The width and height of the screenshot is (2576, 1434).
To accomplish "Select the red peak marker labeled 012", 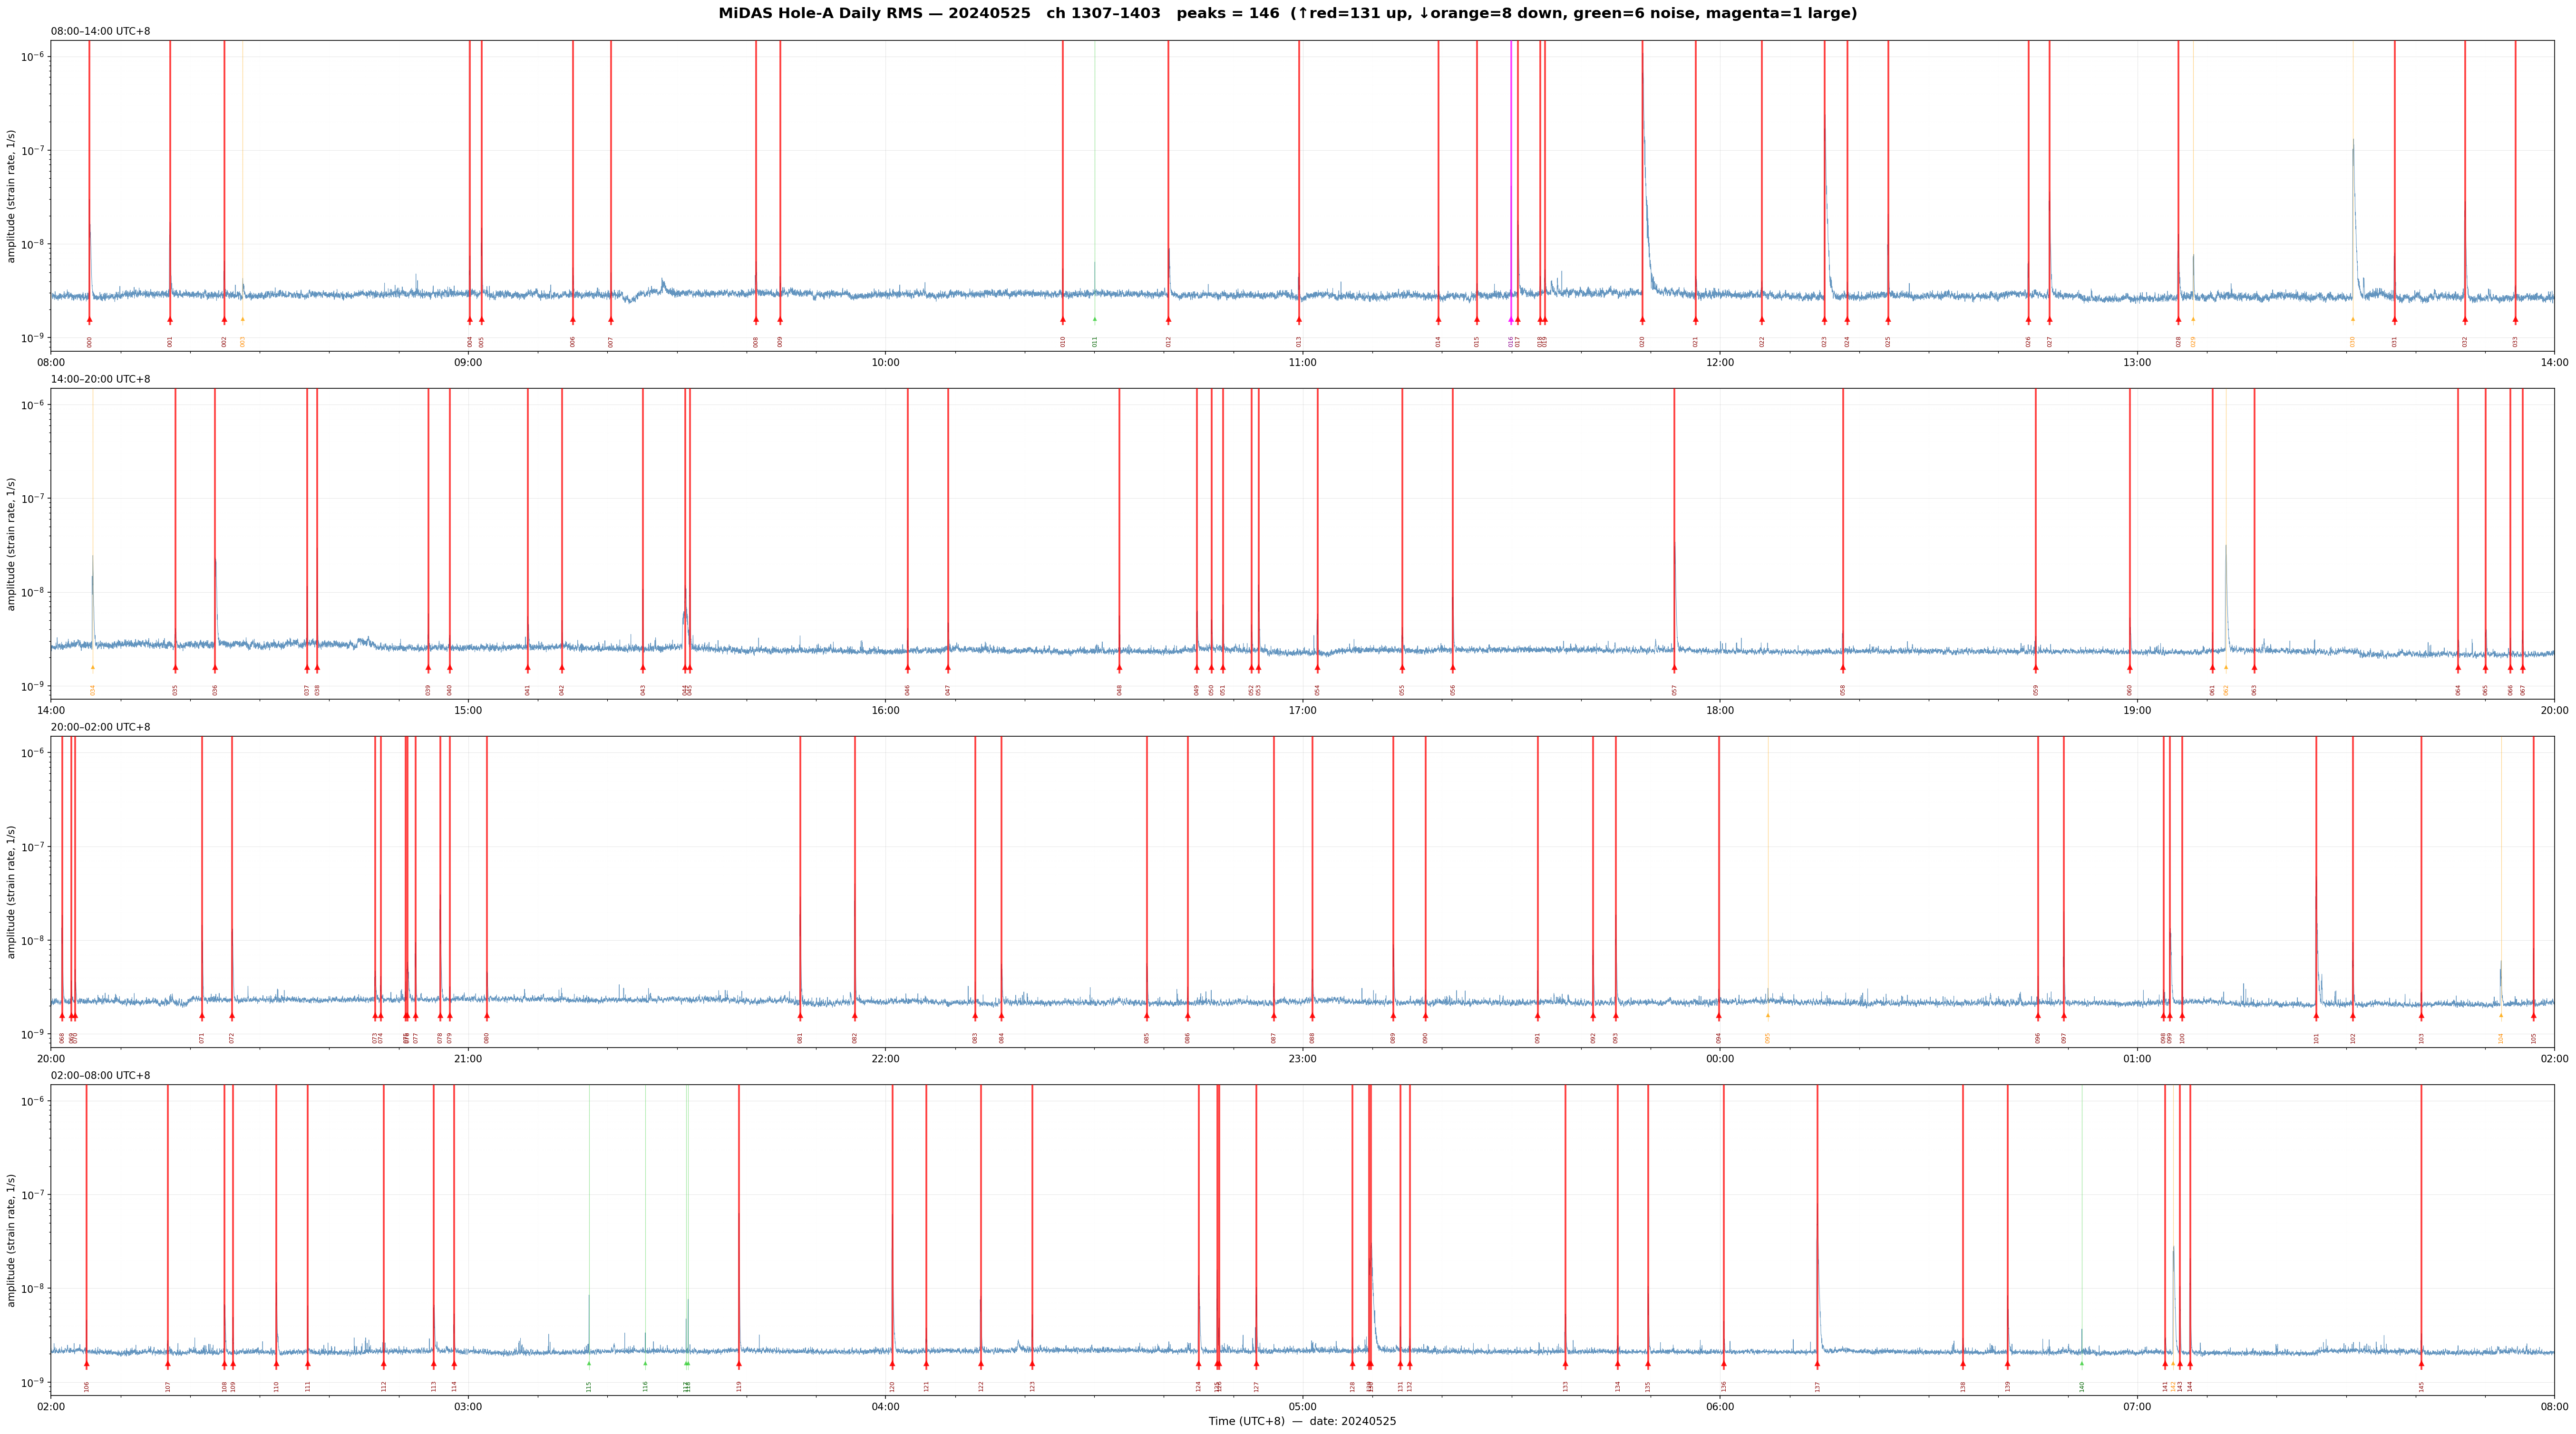I will pyautogui.click(x=1168, y=320).
